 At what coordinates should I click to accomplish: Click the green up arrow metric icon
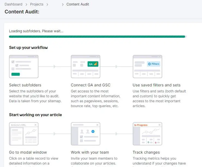[148, 142]
